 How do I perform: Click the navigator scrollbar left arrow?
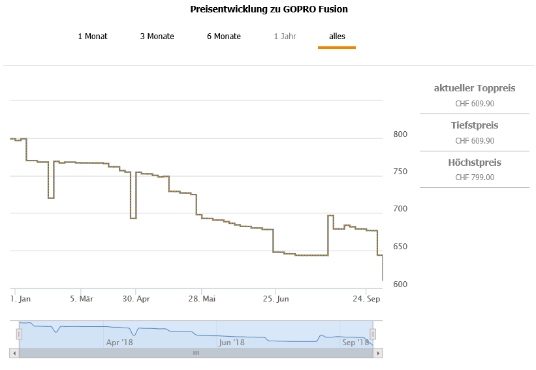pos(14,353)
